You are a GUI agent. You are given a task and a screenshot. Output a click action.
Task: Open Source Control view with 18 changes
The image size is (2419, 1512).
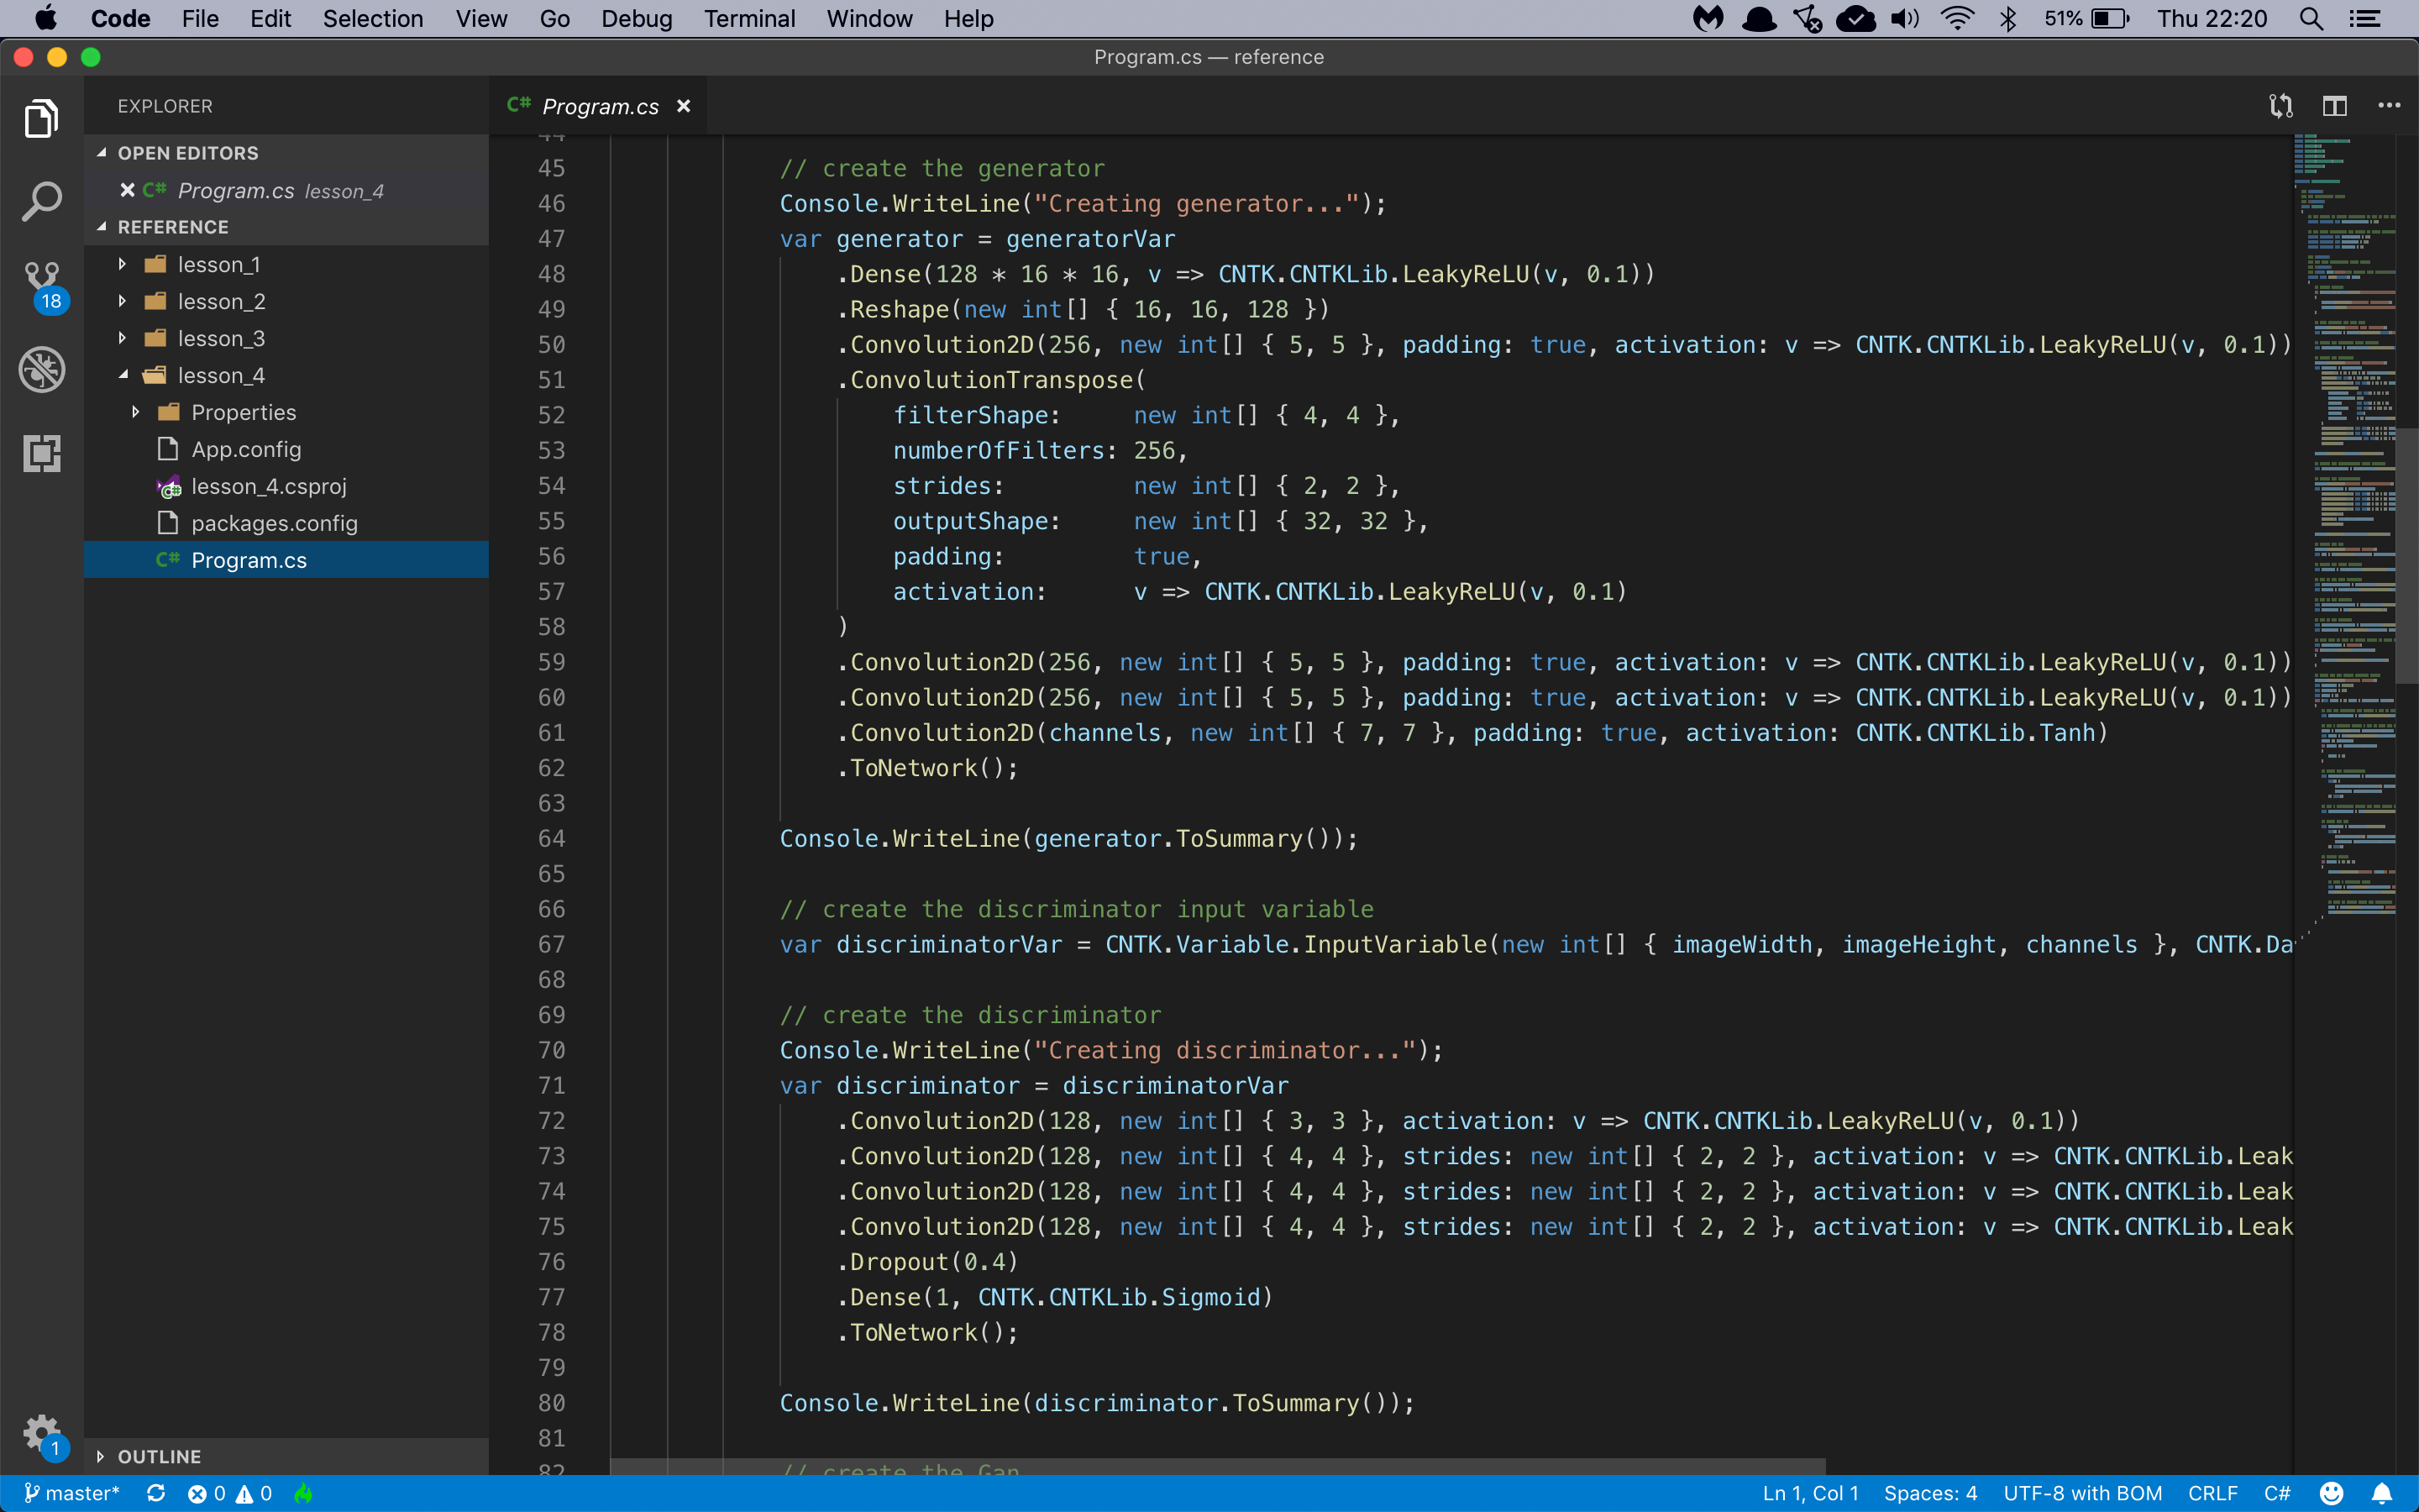pos(41,286)
